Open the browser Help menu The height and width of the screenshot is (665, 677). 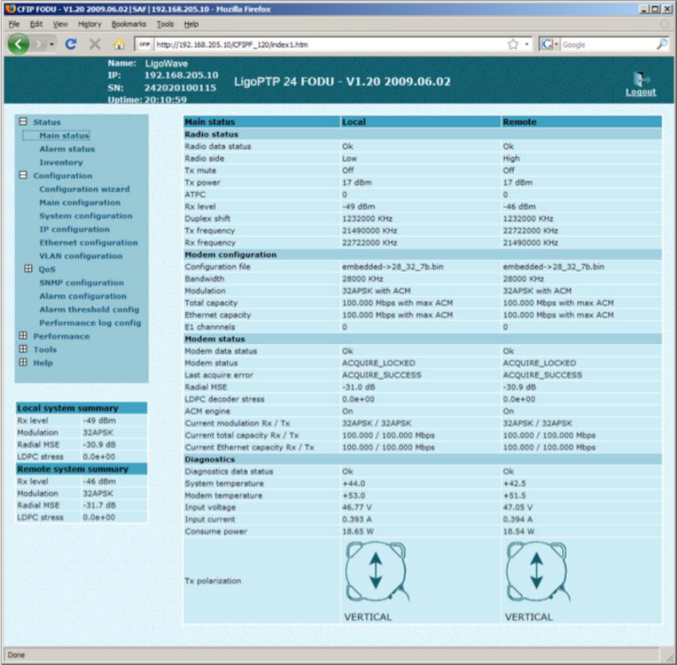pyautogui.click(x=191, y=25)
